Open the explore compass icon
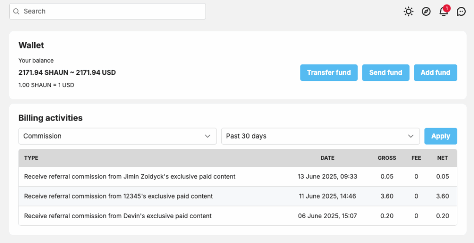 426,12
